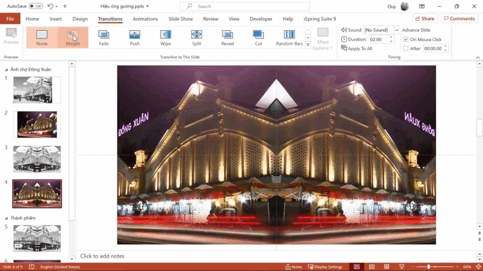The width and height of the screenshot is (483, 271).
Task: Click Apply To All
Action: (356, 49)
